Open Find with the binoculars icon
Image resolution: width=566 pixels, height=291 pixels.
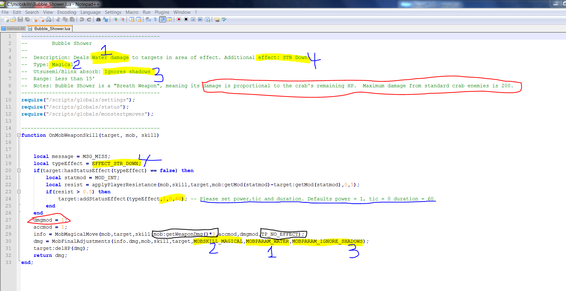(x=98, y=20)
